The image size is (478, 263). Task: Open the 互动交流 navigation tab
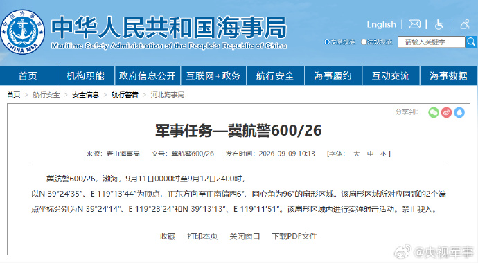coord(391,75)
